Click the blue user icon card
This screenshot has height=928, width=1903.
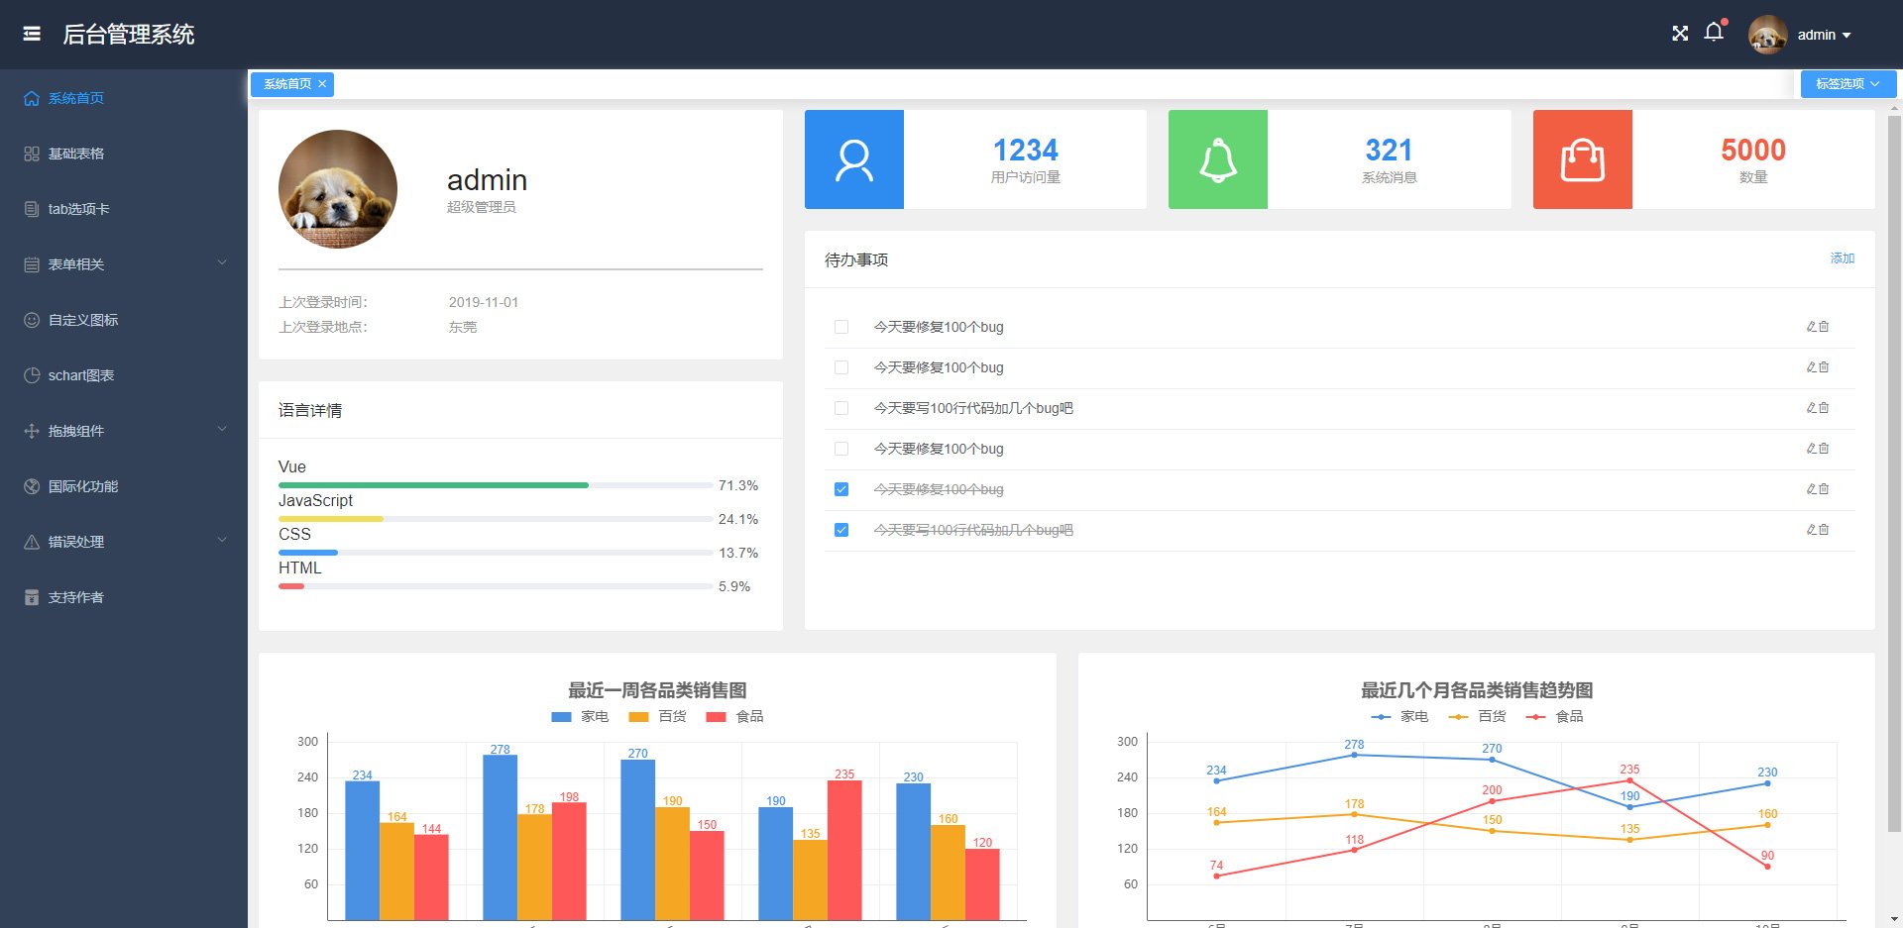point(854,159)
